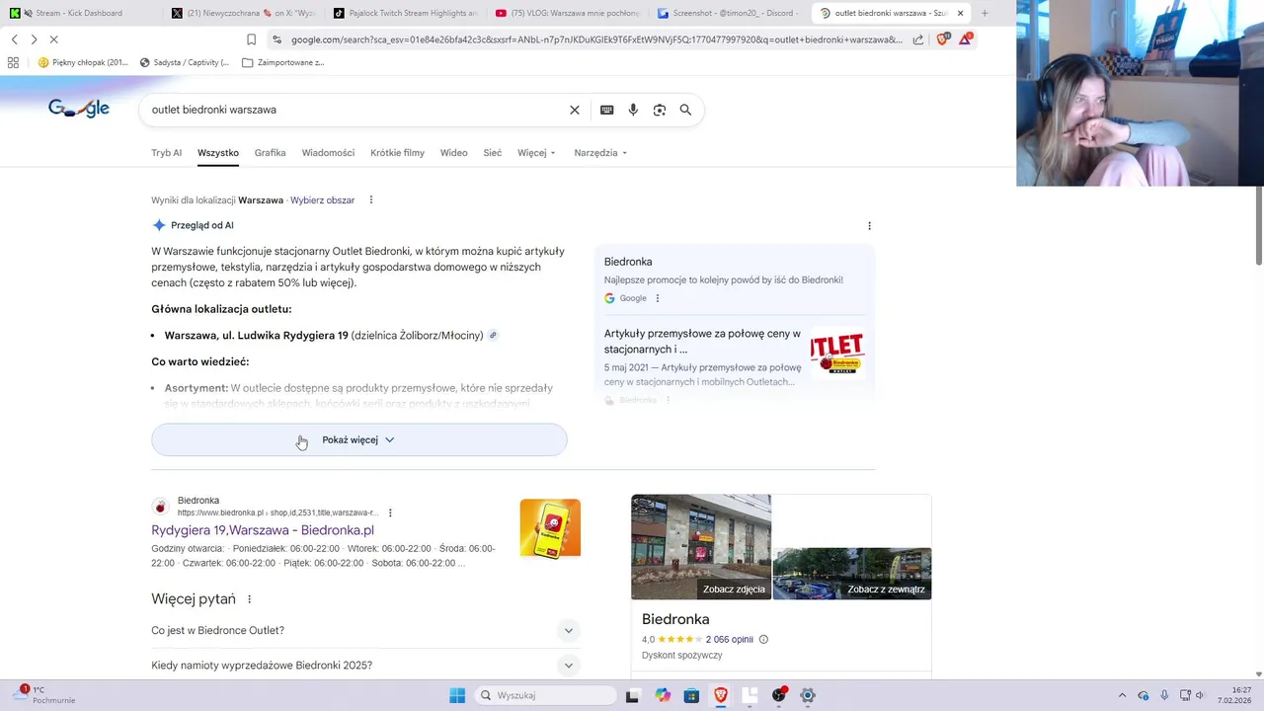Open three-dot menu next to Więcej pytań
Screen dimensions: 1264x711
pos(249,599)
